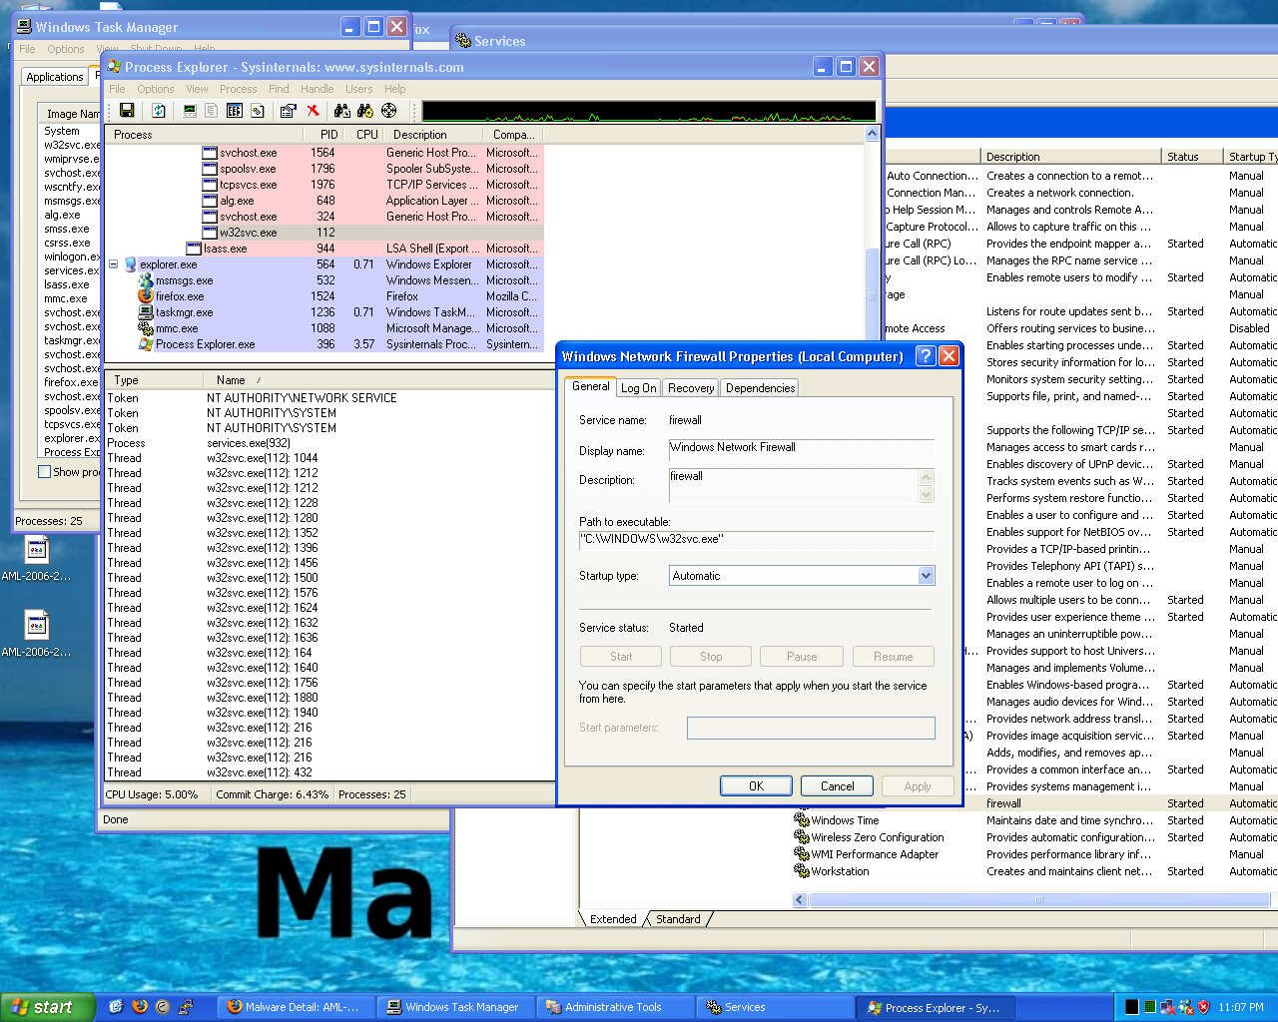Click OK in Firewall Properties dialog
The width and height of the screenshot is (1278, 1022).
pos(756,786)
